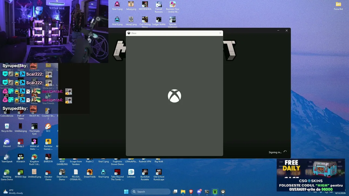Select the Dread Fields shortcut

tap(90, 173)
